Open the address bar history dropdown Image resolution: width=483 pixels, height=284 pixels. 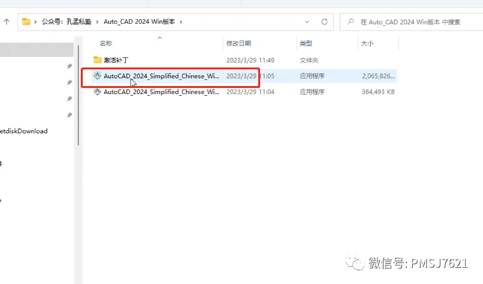[x=307, y=22]
